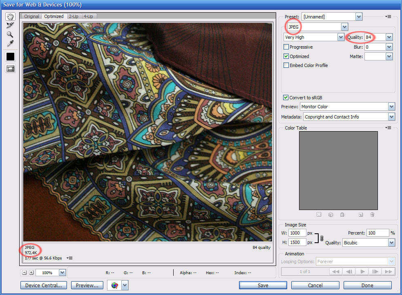This screenshot has width=402, height=295.
Task: Enable Embed Color Profile
Action: pyautogui.click(x=286, y=65)
